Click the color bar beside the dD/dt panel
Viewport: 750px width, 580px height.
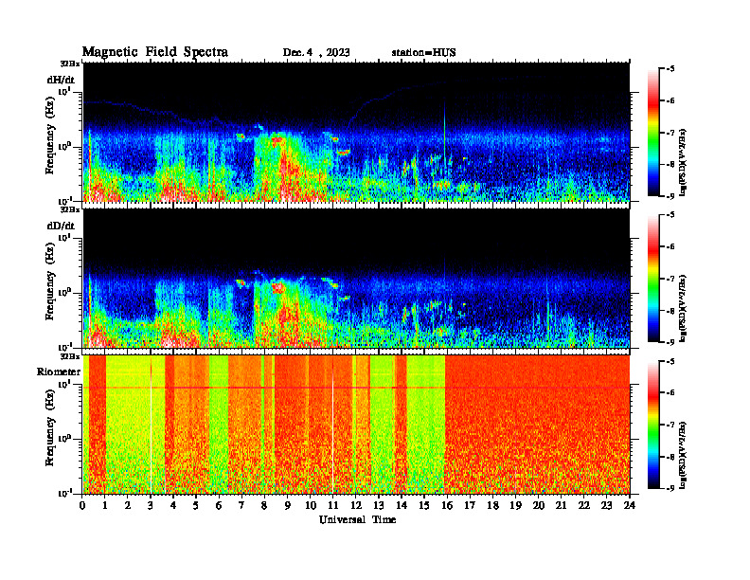pyautogui.click(x=653, y=279)
